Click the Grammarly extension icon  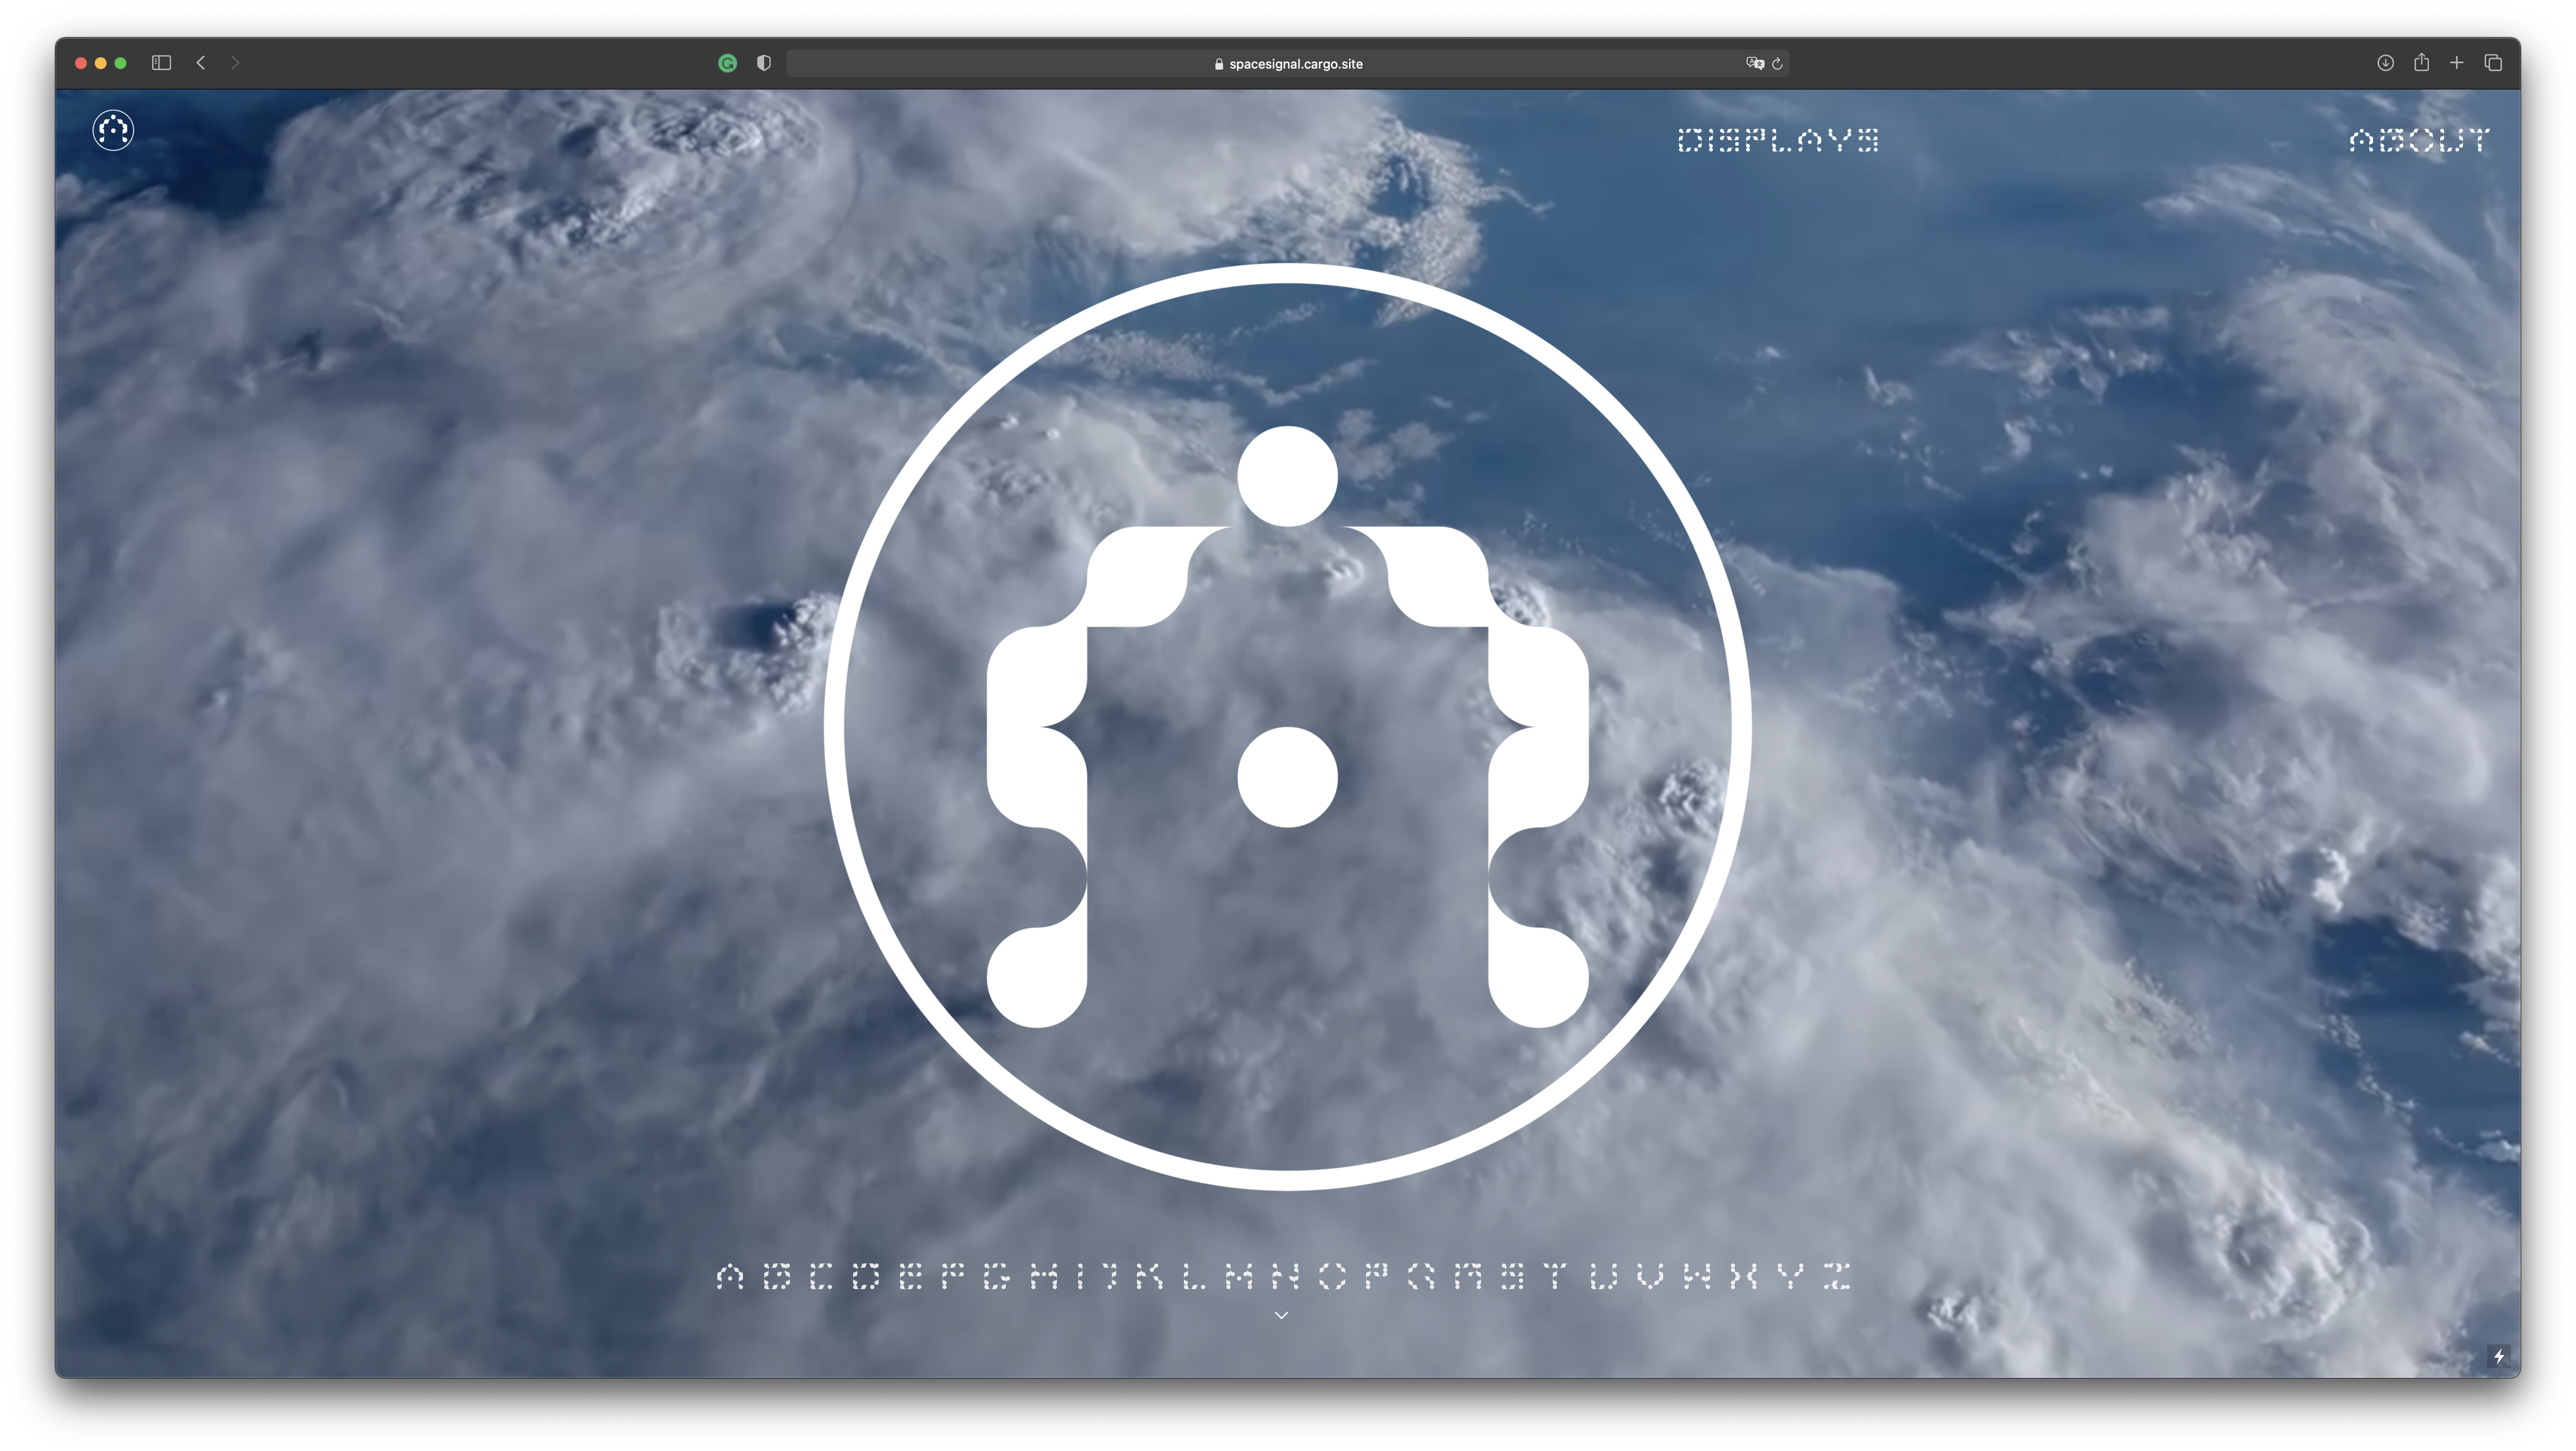point(728,63)
